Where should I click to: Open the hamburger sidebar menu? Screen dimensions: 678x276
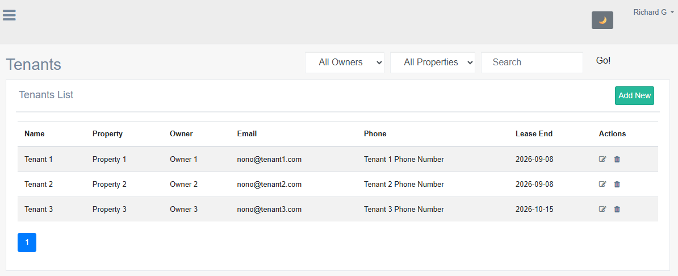coord(9,15)
